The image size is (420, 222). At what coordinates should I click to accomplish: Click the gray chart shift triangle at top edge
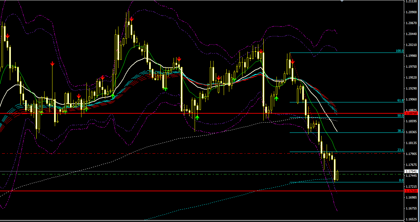(342, 1)
